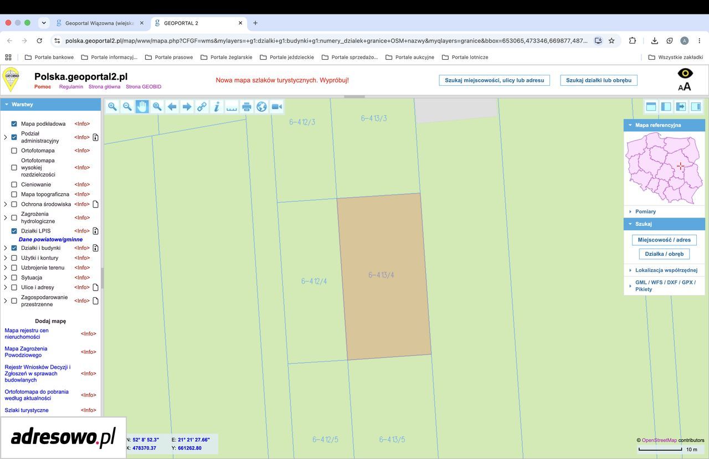The height and width of the screenshot is (459, 709).
Task: Click Szukaj miejscowości, ulicy lub adresu button
Action: pyautogui.click(x=495, y=80)
